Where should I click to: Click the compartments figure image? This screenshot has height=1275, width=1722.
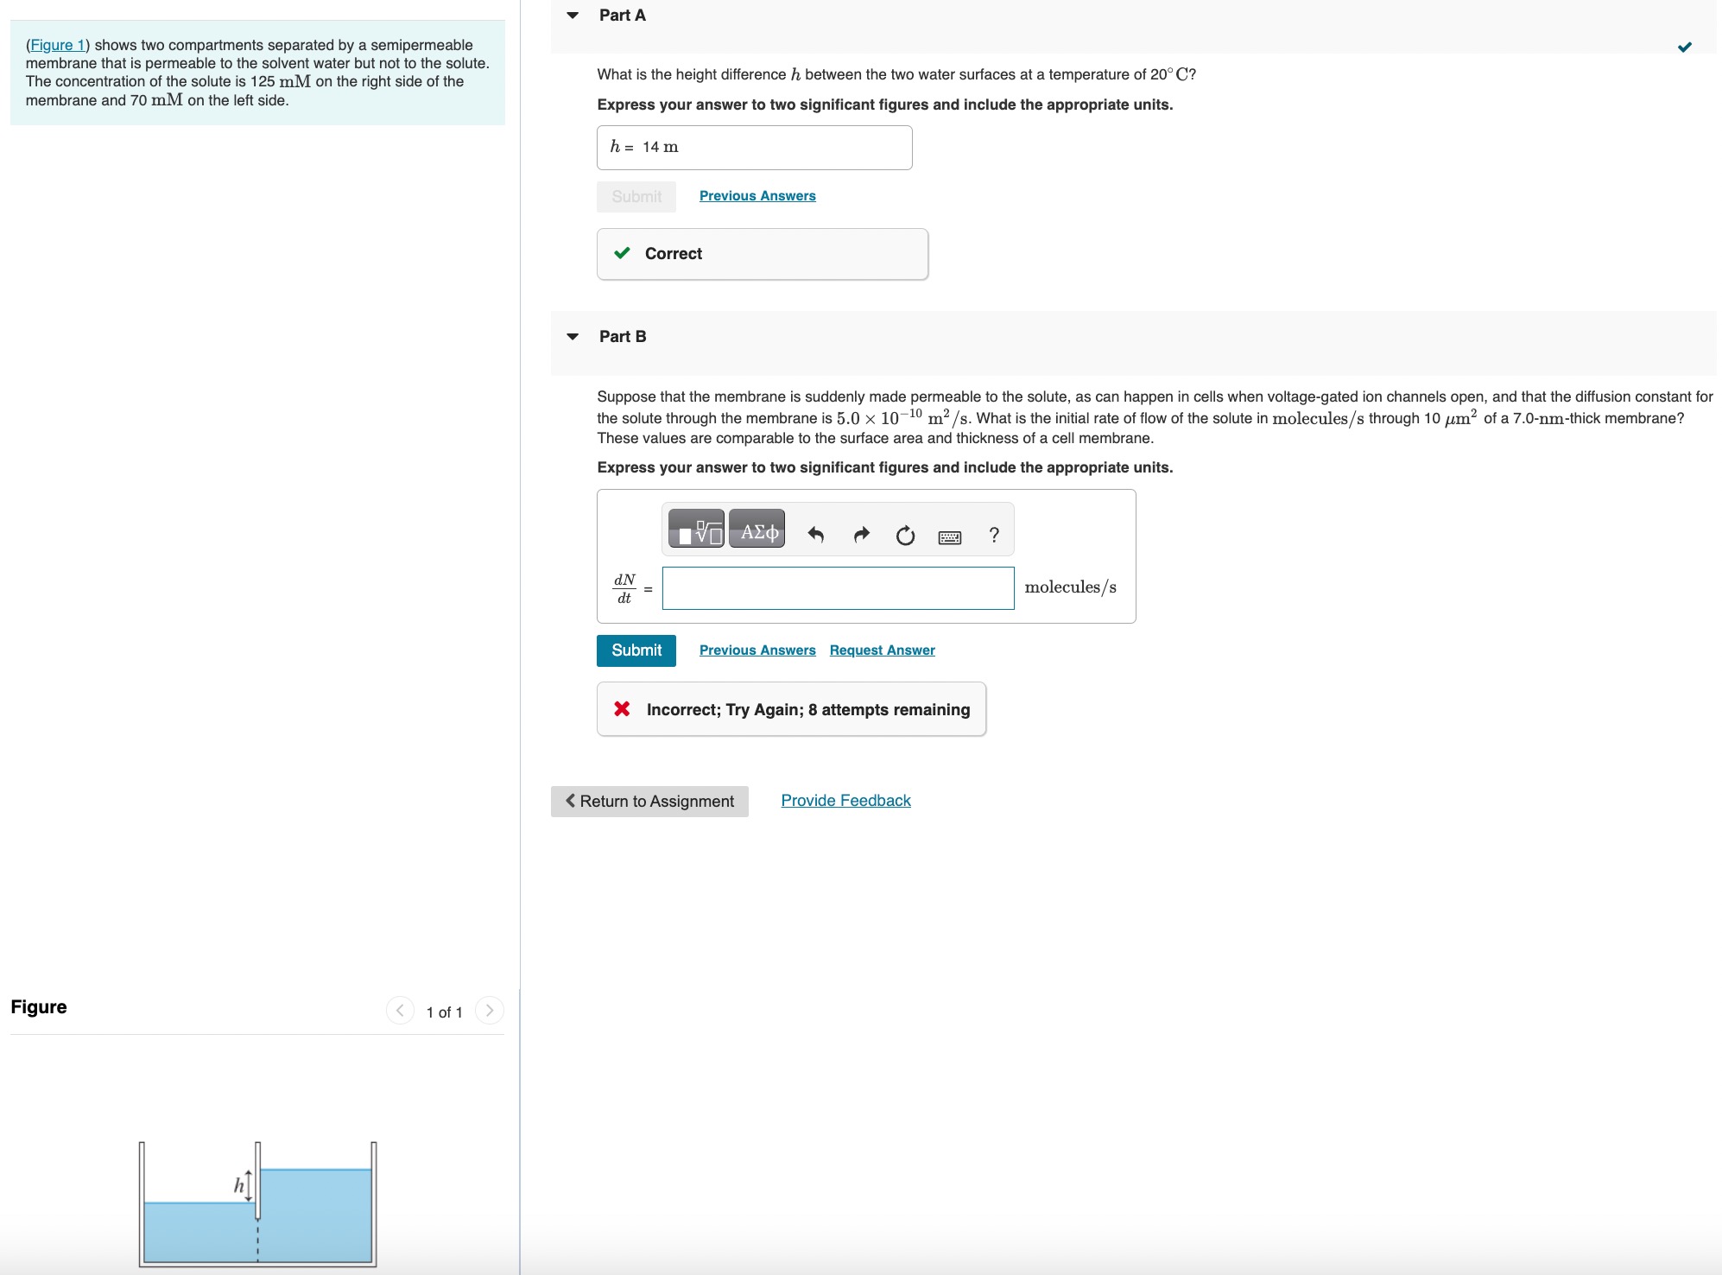[x=257, y=1205]
